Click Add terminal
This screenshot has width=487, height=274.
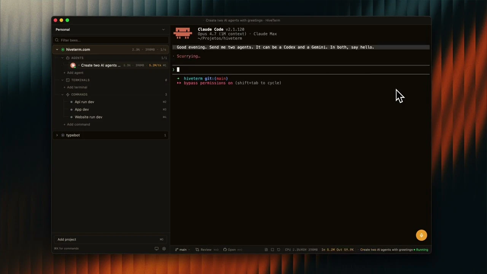(75, 87)
